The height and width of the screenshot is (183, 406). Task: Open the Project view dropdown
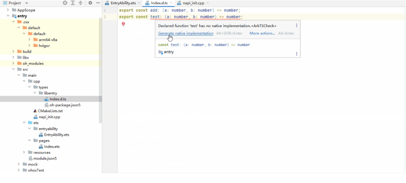pyautogui.click(x=26, y=3)
